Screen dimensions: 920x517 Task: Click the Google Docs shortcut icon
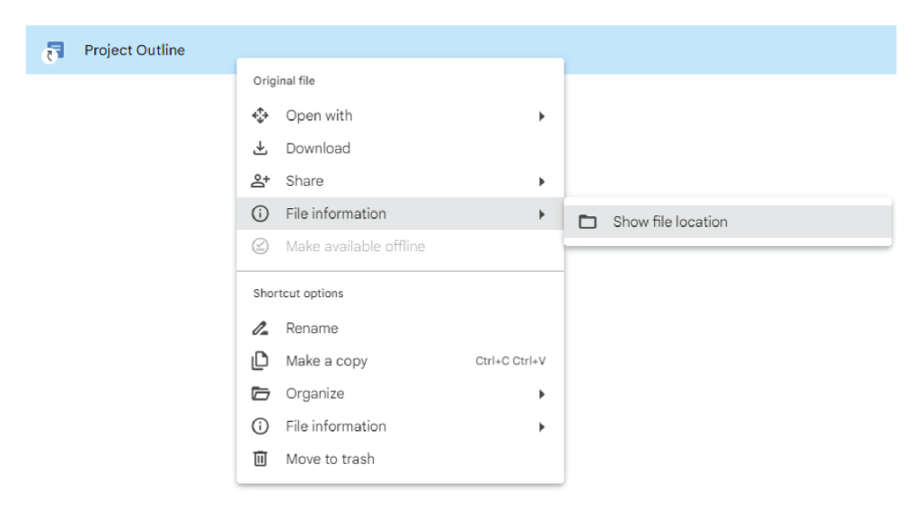[x=51, y=50]
